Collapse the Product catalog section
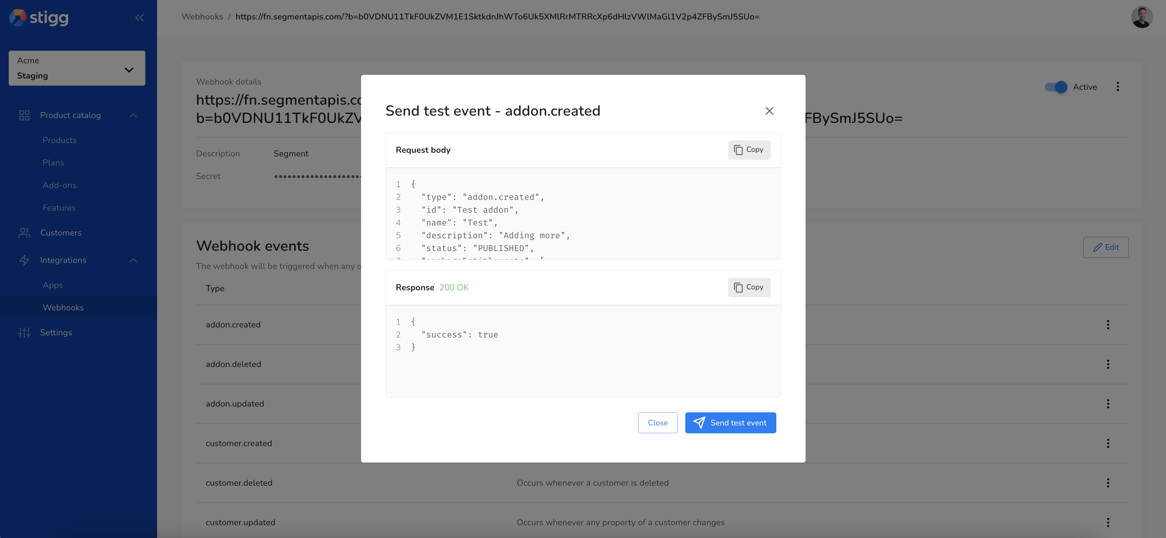Image resolution: width=1166 pixels, height=538 pixels. coord(133,115)
